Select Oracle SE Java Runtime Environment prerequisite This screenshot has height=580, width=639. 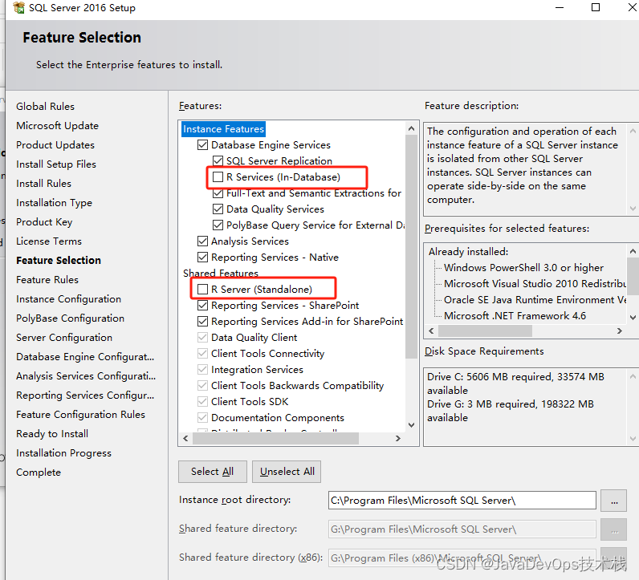point(535,300)
